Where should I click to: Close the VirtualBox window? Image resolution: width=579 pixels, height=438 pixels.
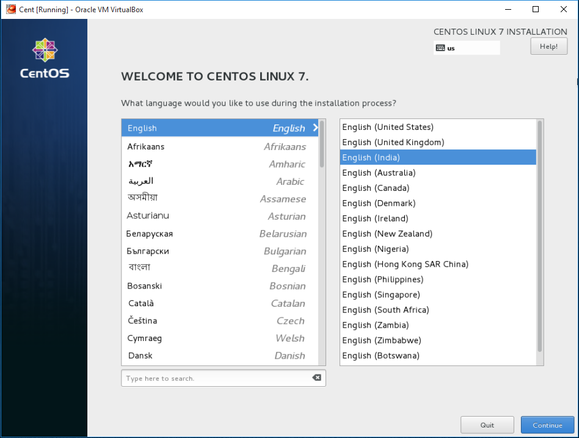click(x=564, y=9)
